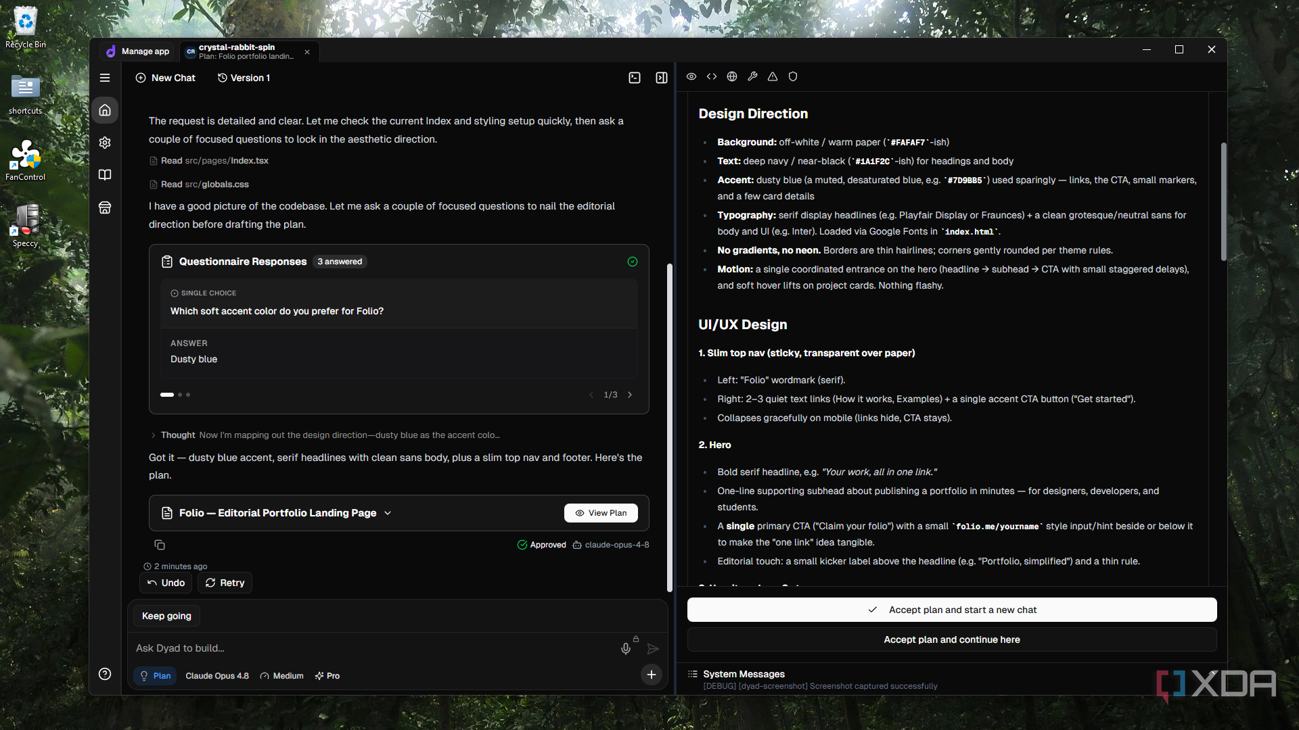Open Version 1 history
Screen dimensions: 1299x730
(244, 78)
